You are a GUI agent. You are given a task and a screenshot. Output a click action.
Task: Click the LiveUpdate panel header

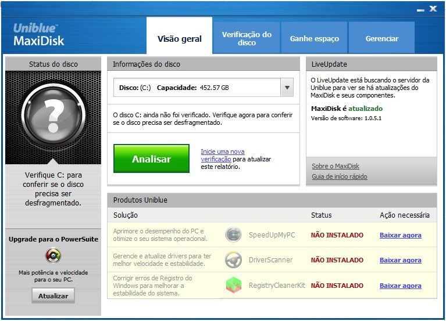coord(372,64)
